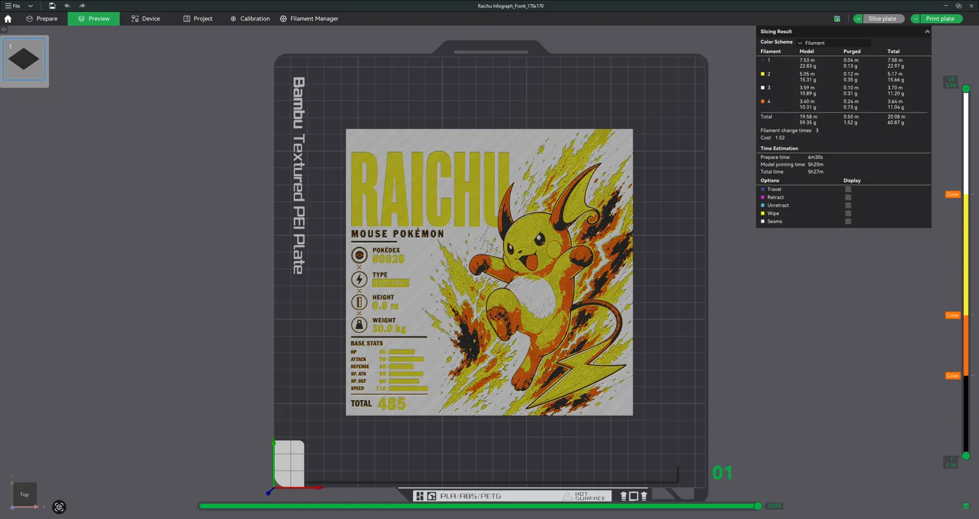The width and height of the screenshot is (979, 519).
Task: Toggle the Seams display checkbox
Action: tap(848, 221)
